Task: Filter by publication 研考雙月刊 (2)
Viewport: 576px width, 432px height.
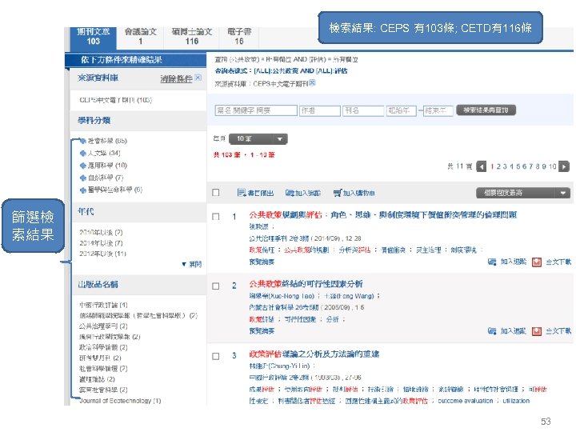Action: (x=100, y=358)
